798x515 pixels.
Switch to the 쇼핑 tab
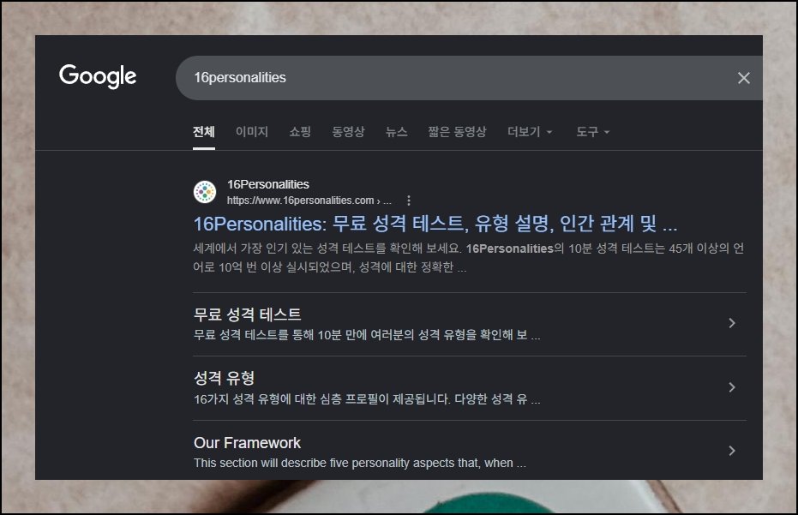[300, 132]
